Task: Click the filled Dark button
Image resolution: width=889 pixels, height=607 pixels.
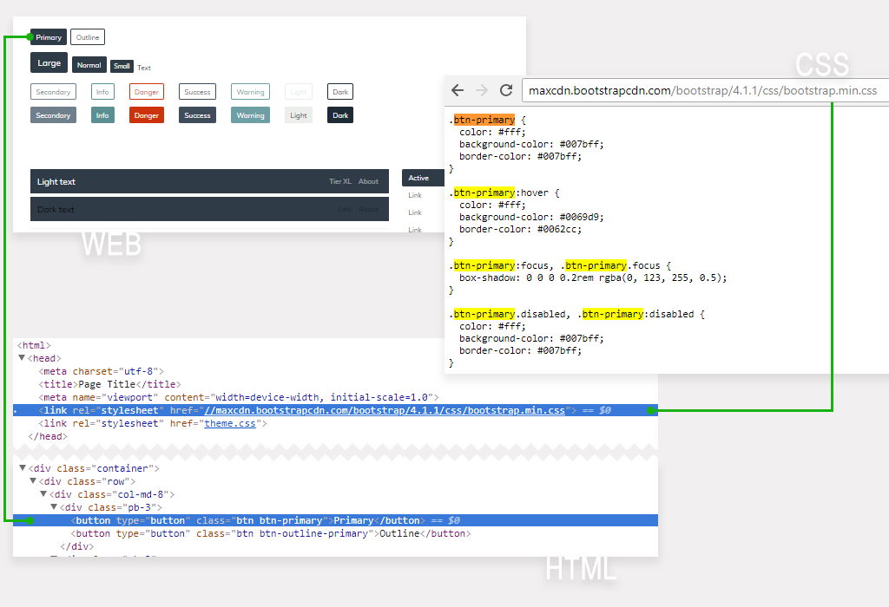Action: point(339,114)
